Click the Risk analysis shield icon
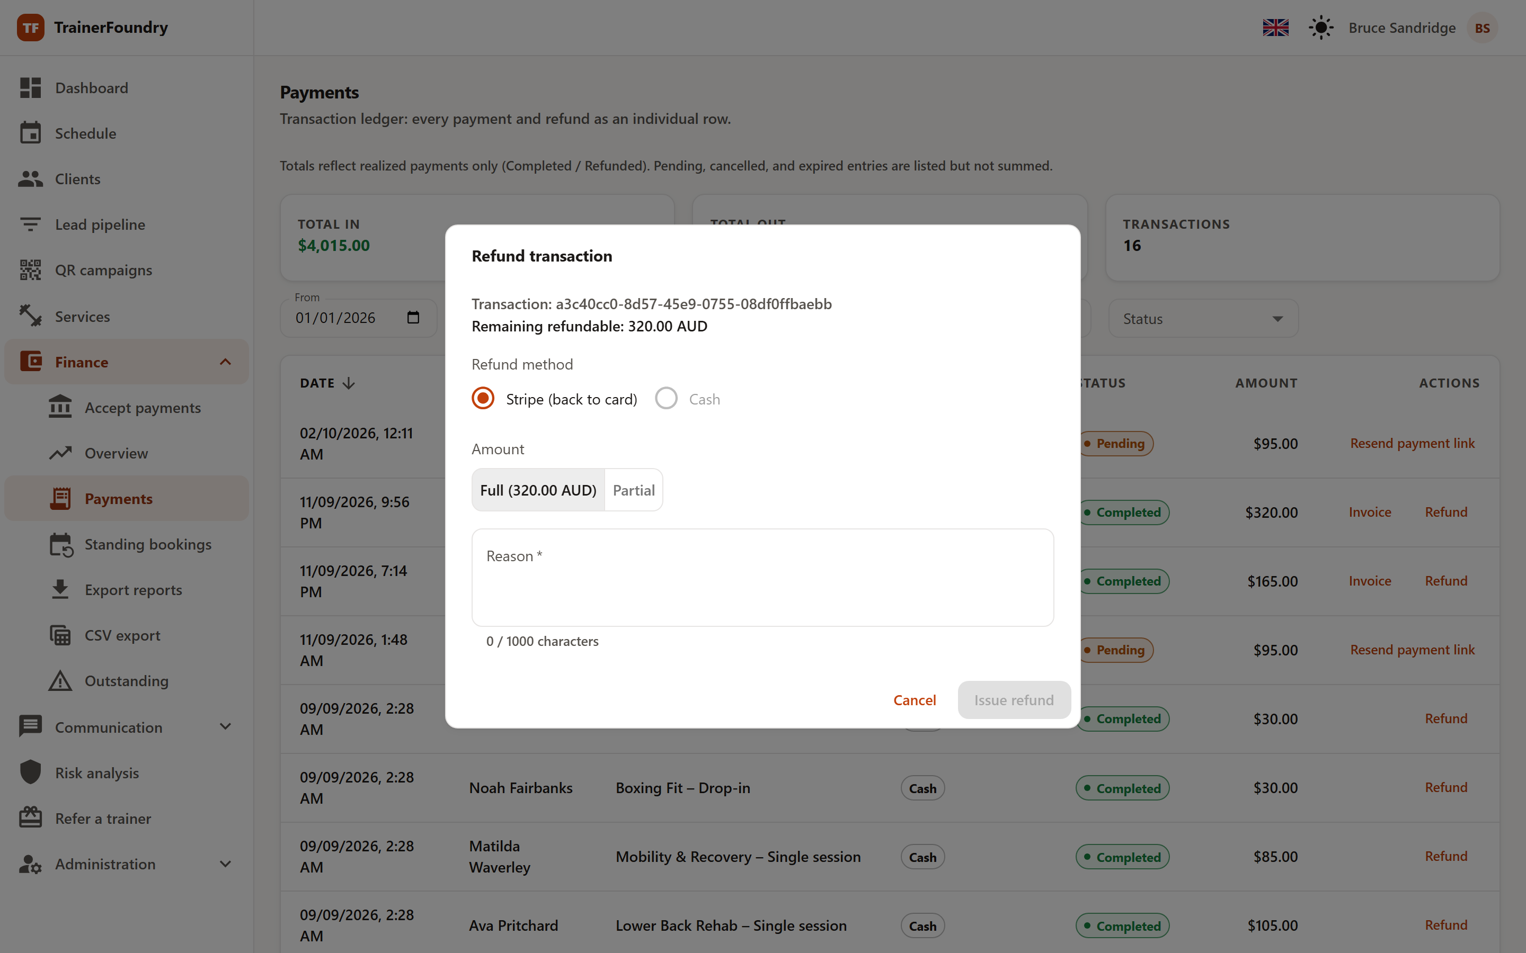Image resolution: width=1526 pixels, height=953 pixels. (30, 772)
